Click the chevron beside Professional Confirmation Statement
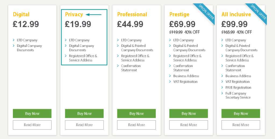 (x=118, y=66)
